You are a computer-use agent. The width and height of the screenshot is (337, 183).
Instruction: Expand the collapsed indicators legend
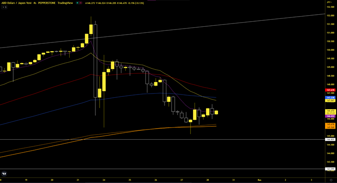(x=4, y=7)
